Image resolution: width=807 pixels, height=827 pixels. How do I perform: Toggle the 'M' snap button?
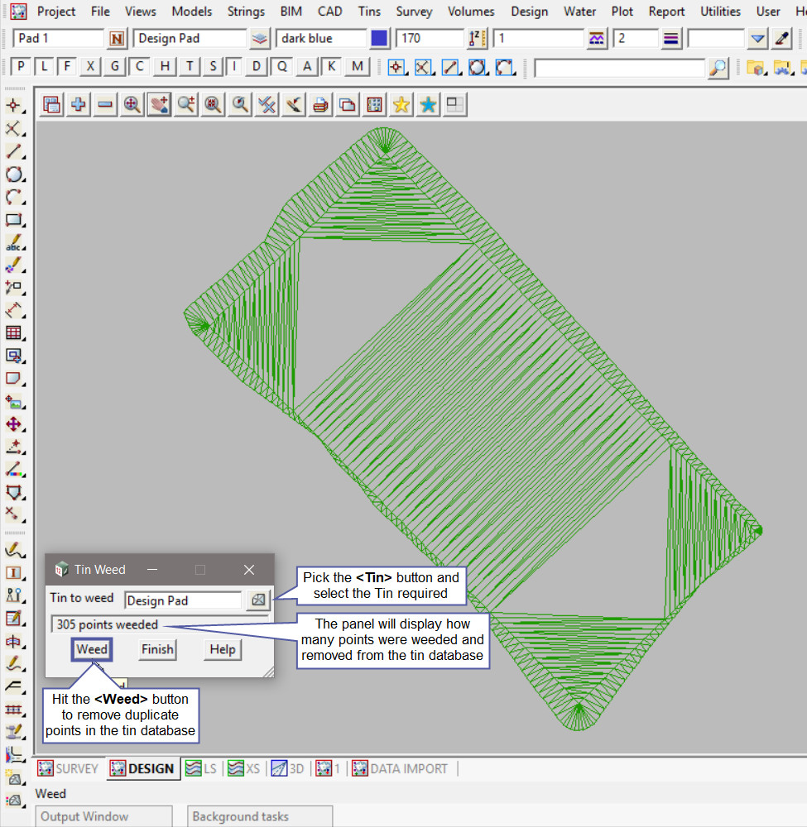pos(357,68)
